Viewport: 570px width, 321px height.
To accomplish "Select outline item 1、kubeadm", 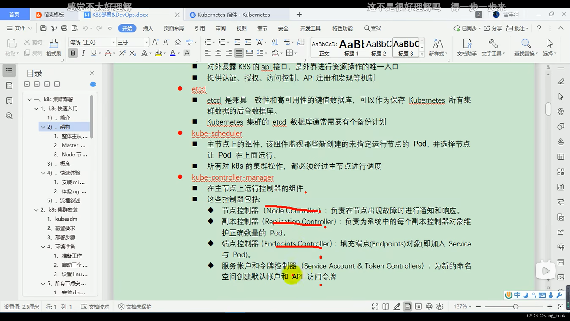I will pyautogui.click(x=66, y=219).
